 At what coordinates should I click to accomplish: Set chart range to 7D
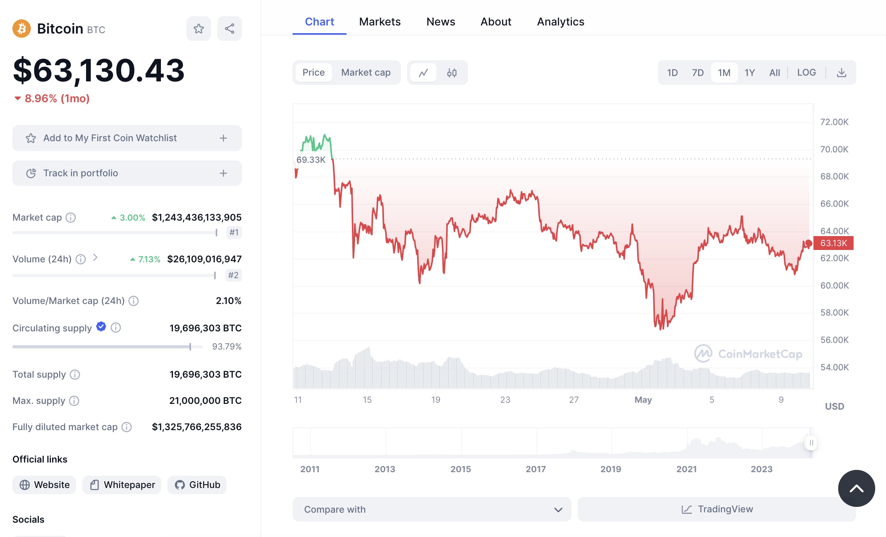click(698, 73)
